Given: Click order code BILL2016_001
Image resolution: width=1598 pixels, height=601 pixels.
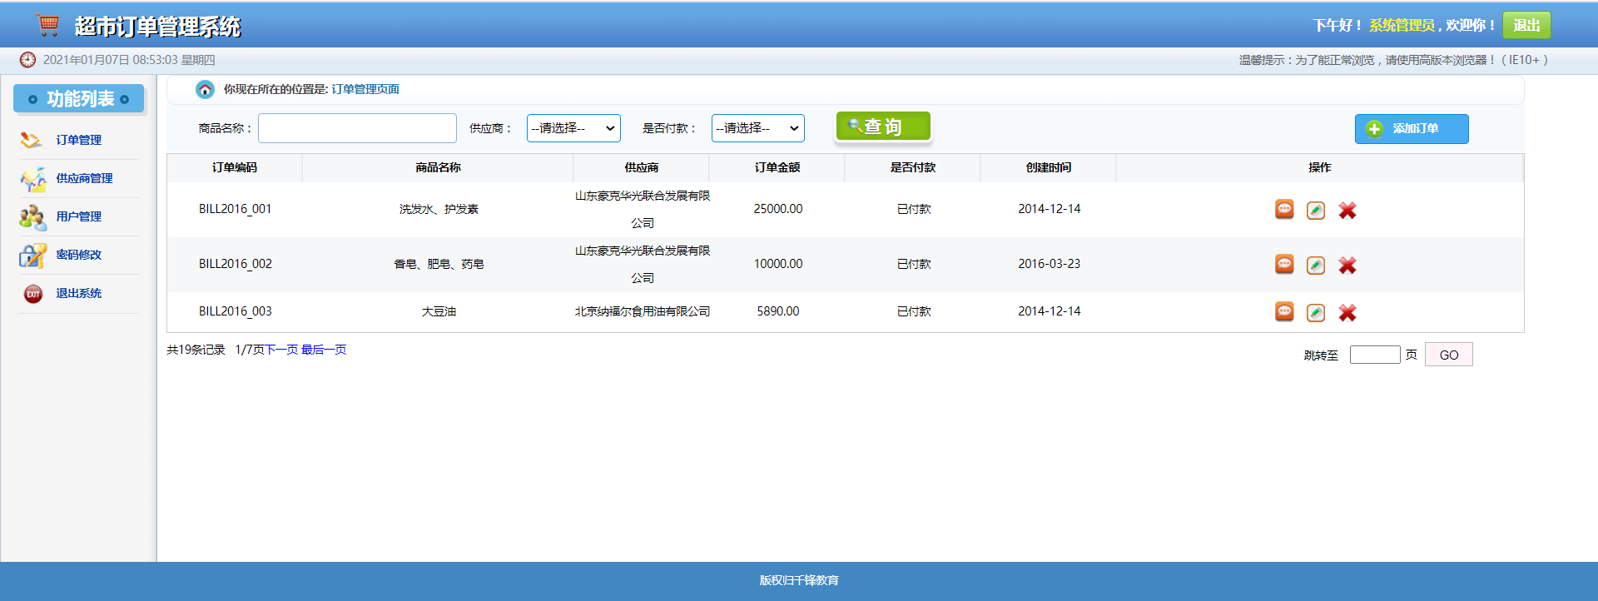Looking at the screenshot, I should pyautogui.click(x=236, y=209).
